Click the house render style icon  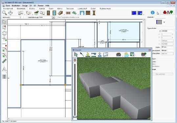tap(119, 55)
